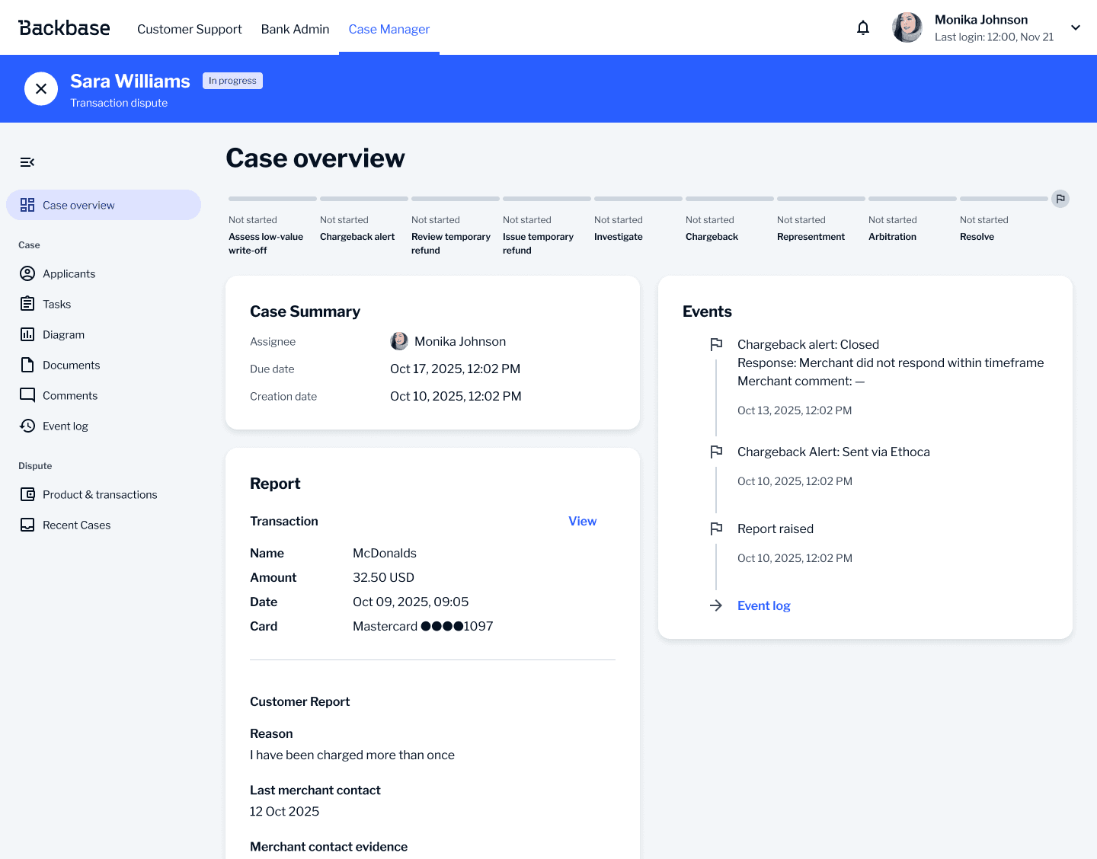Screen dimensions: 1097x859
Task: Open the Comments section
Action: click(x=70, y=395)
